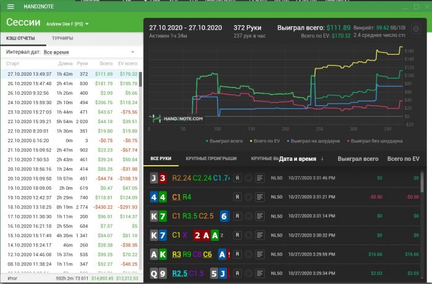Open hand history text for 3:31:46 PM hand
Viewport: 432px width, 284px height.
pyautogui.click(x=260, y=178)
